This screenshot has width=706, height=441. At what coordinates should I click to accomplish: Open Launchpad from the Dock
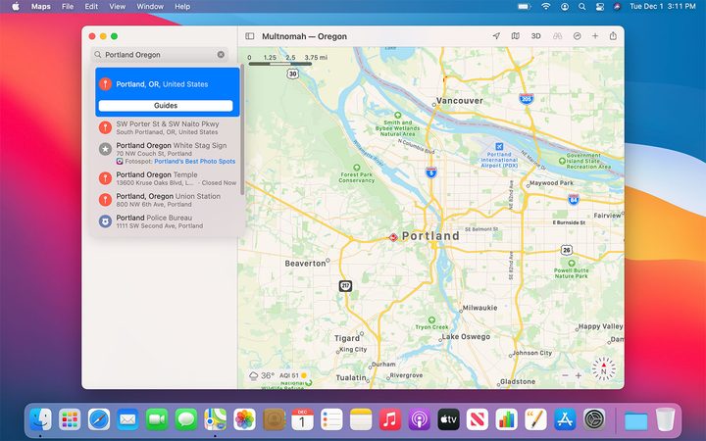pos(70,419)
